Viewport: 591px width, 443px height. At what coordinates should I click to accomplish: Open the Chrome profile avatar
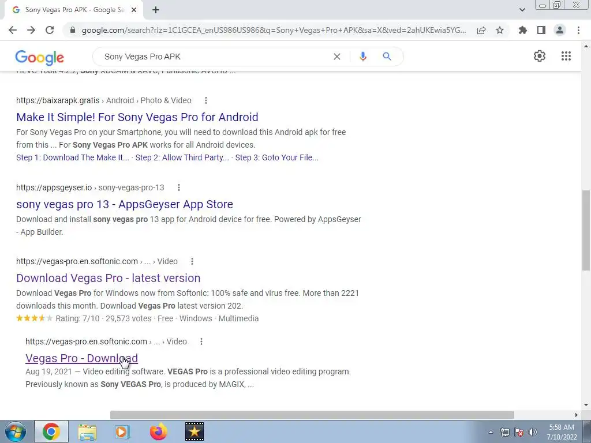click(560, 30)
